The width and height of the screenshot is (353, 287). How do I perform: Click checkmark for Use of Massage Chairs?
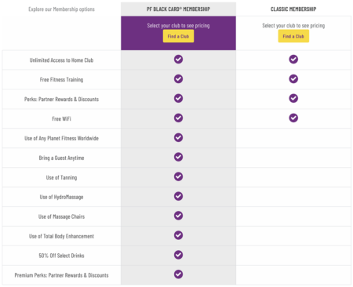178,216
